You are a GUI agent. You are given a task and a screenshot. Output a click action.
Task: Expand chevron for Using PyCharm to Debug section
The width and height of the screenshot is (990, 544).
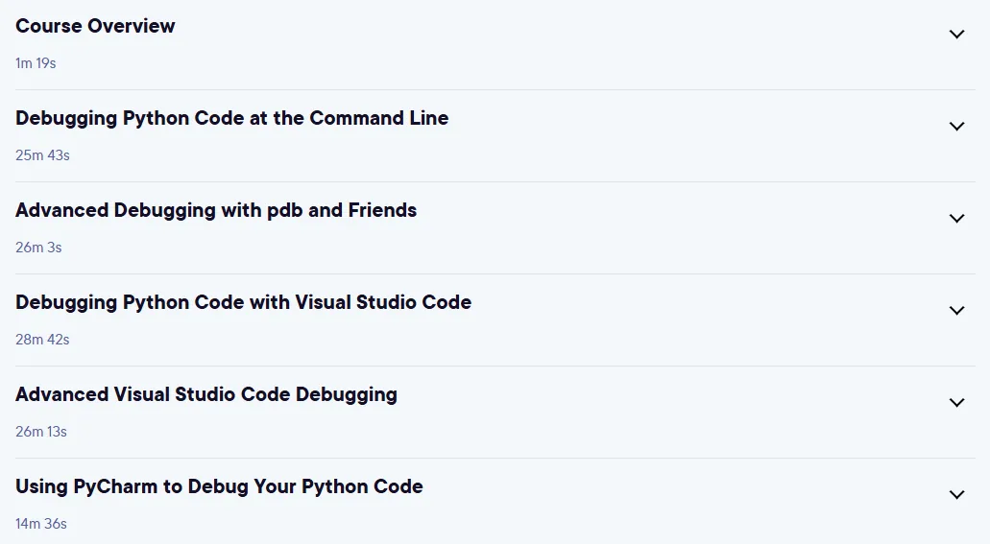point(957,495)
